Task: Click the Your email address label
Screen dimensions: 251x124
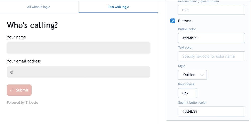Action: pyautogui.click(x=24, y=61)
